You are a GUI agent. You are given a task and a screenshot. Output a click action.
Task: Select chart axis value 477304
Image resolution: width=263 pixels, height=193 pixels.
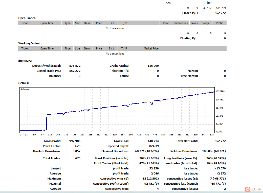[220, 124]
